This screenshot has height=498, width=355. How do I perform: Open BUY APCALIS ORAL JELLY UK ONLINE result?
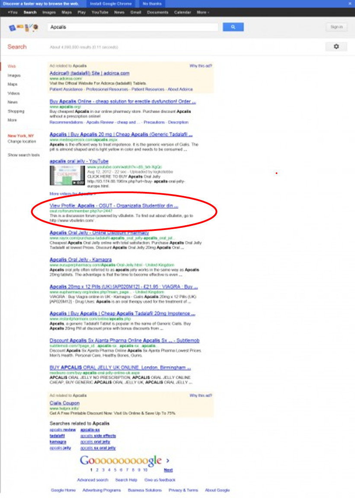120,367
